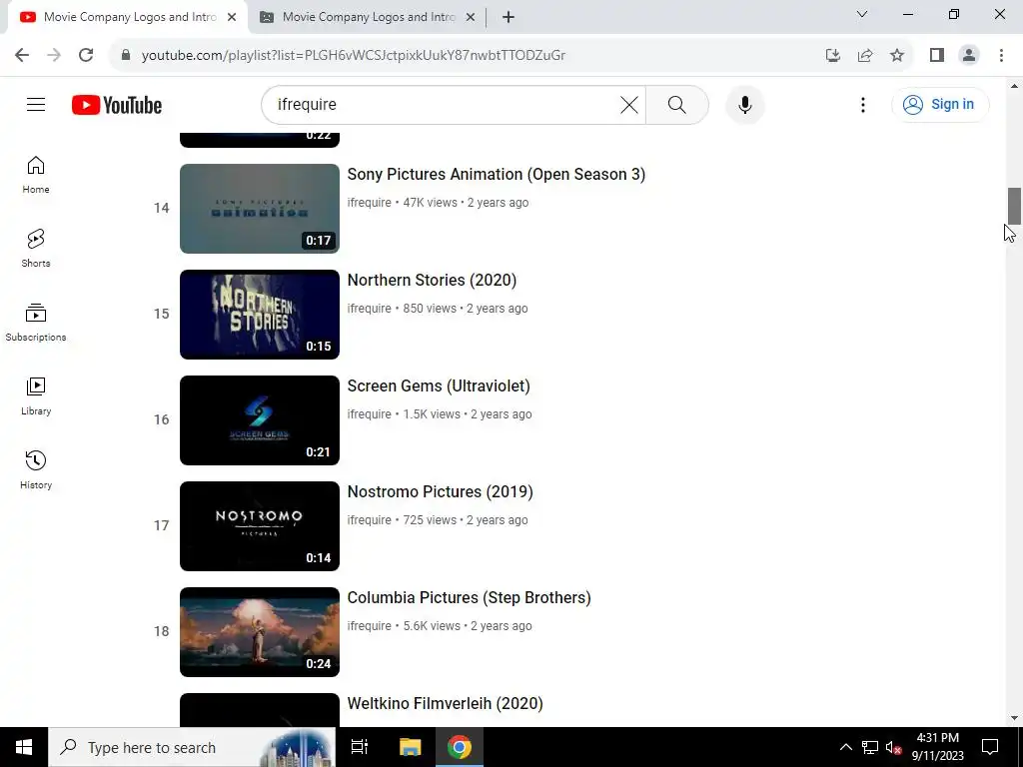Screen dimensions: 1023x767
Task: Clear the search box text
Action: pos(629,104)
